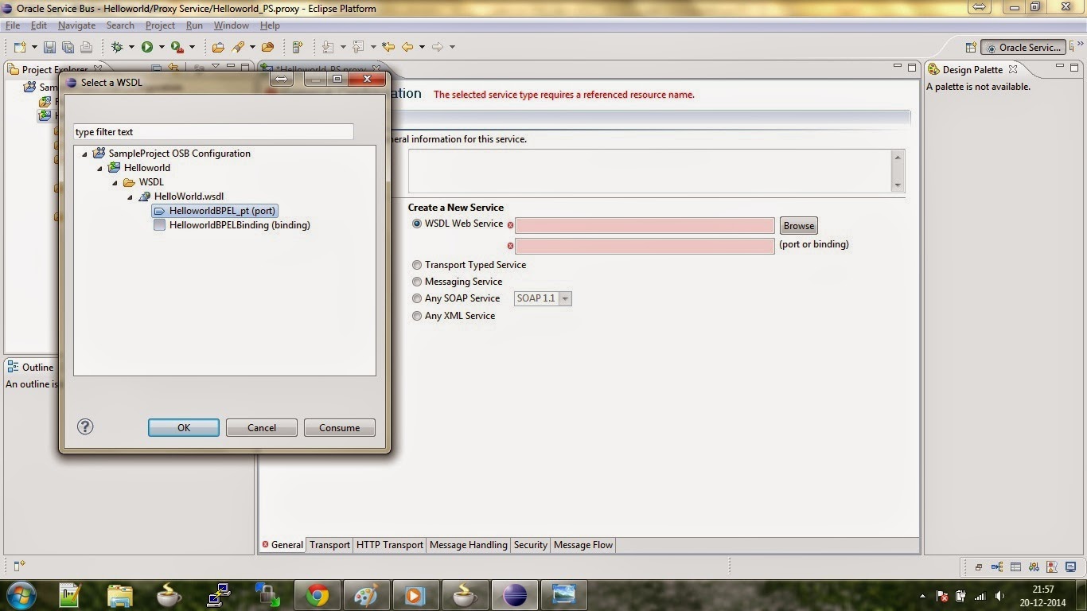Click the Consume button
The width and height of the screenshot is (1087, 611).
(x=340, y=427)
